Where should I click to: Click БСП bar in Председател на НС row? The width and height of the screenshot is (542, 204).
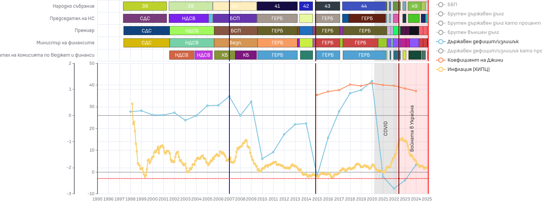click(235, 19)
